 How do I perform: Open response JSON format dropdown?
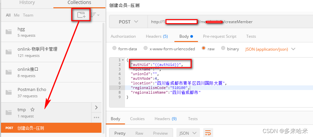tap(188, 133)
